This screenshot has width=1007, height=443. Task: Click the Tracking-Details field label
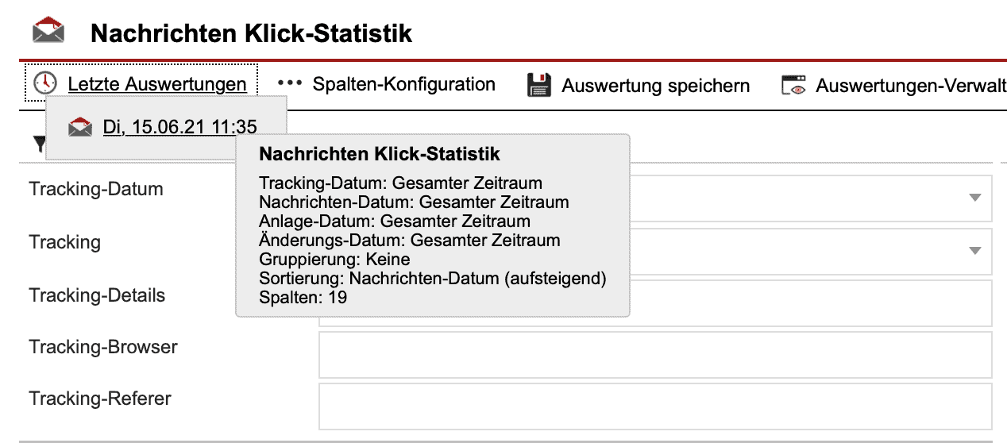coord(97,295)
